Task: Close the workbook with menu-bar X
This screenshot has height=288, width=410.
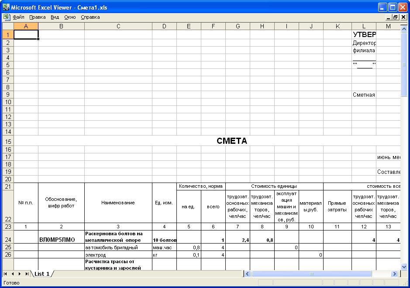Action: click(x=403, y=17)
